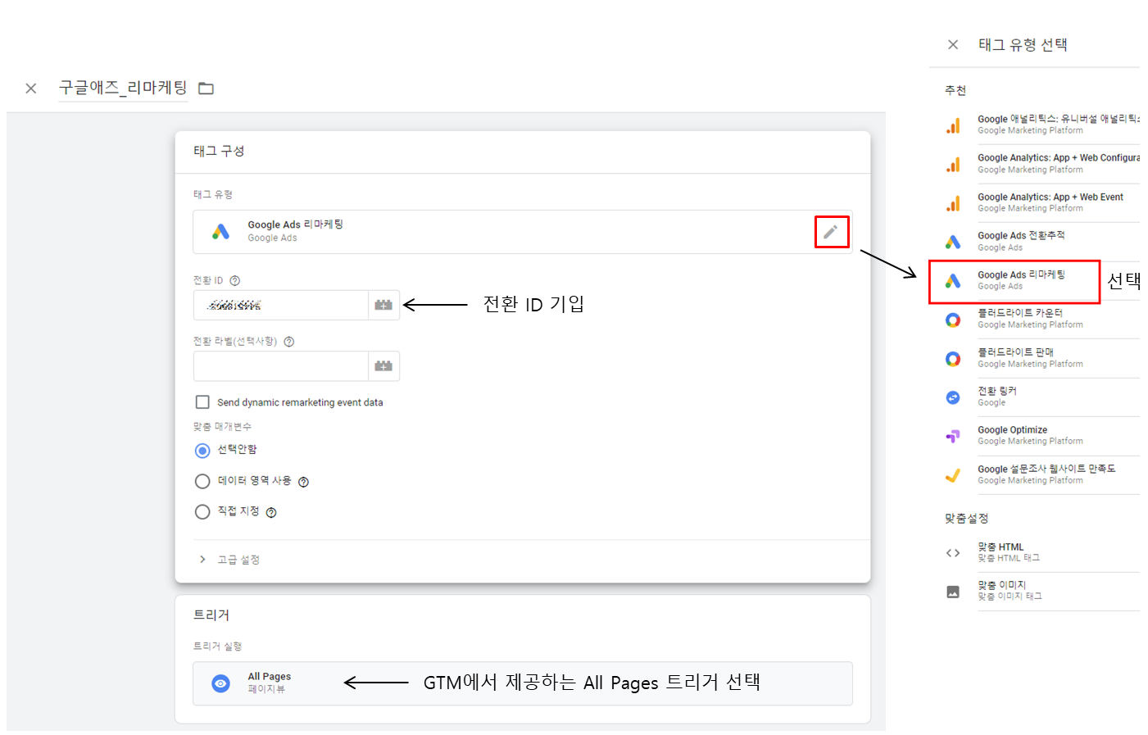This screenshot has width=1148, height=735.
Task: Click the 전환 ID help icon
Action: [235, 280]
